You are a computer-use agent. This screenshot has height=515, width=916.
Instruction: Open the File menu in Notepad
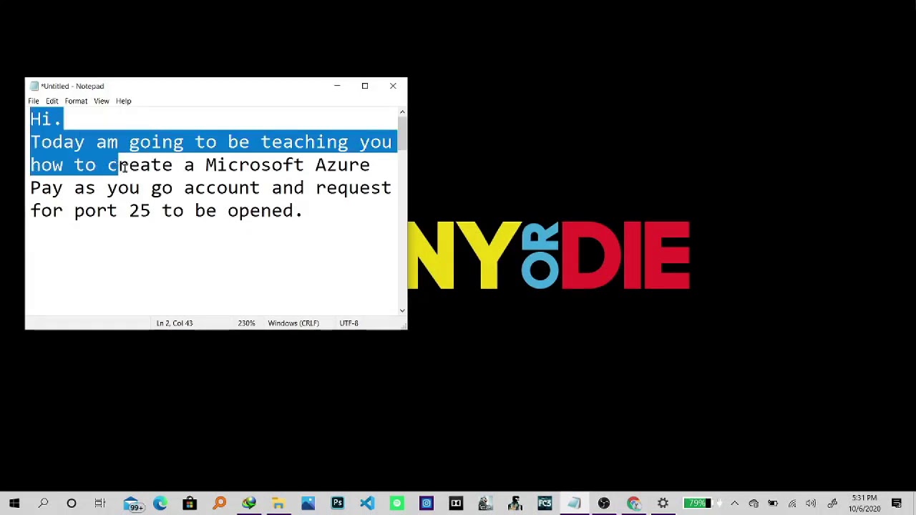(x=34, y=101)
